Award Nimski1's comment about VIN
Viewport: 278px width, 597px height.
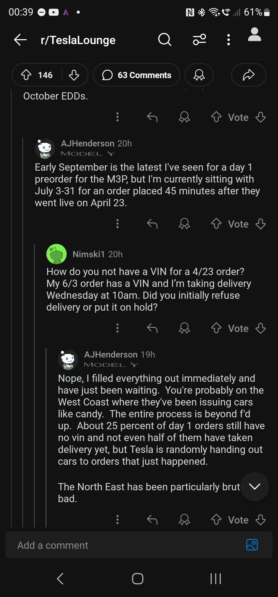point(184,328)
